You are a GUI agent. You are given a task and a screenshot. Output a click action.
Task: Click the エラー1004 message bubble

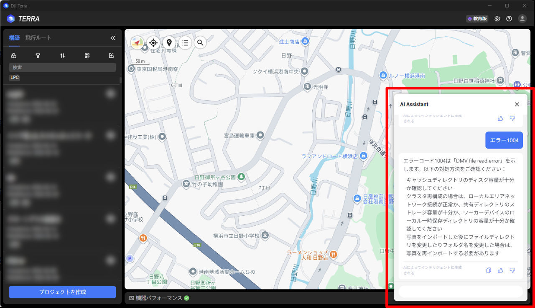tap(504, 140)
